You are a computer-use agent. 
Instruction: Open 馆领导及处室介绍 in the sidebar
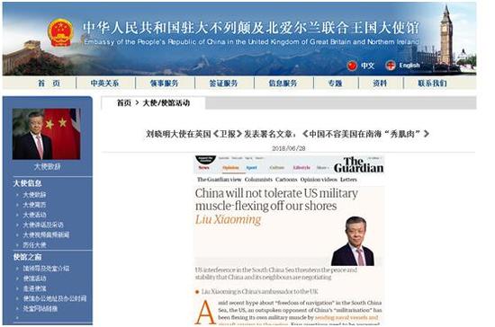[x=46, y=269]
